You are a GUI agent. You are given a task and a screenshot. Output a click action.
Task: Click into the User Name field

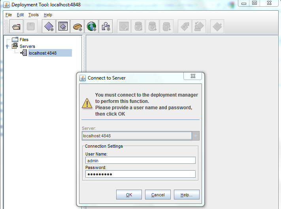point(140,160)
